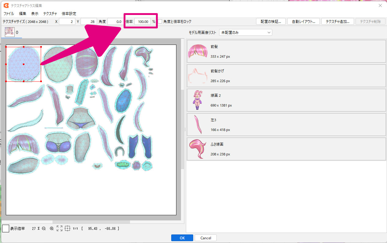The height and width of the screenshot is (243, 387).
Task: Open the モデル用画像リスト dropdown
Action: click(245, 32)
